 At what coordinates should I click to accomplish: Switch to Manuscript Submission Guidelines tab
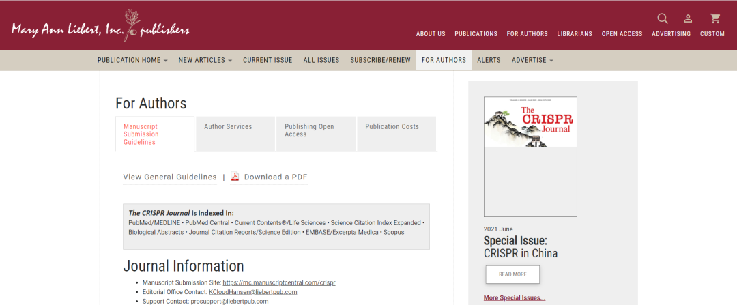155,134
